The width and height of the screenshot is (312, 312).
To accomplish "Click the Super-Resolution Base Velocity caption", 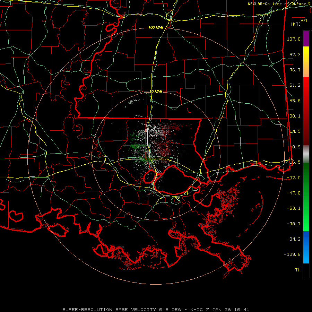I will pos(156,310).
